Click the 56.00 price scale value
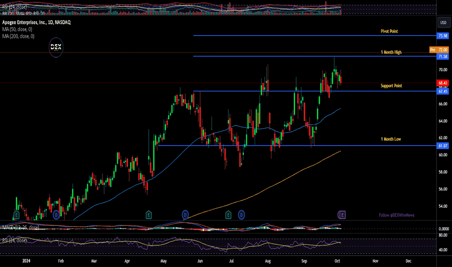This screenshot has height=267, width=452. pos(443,189)
